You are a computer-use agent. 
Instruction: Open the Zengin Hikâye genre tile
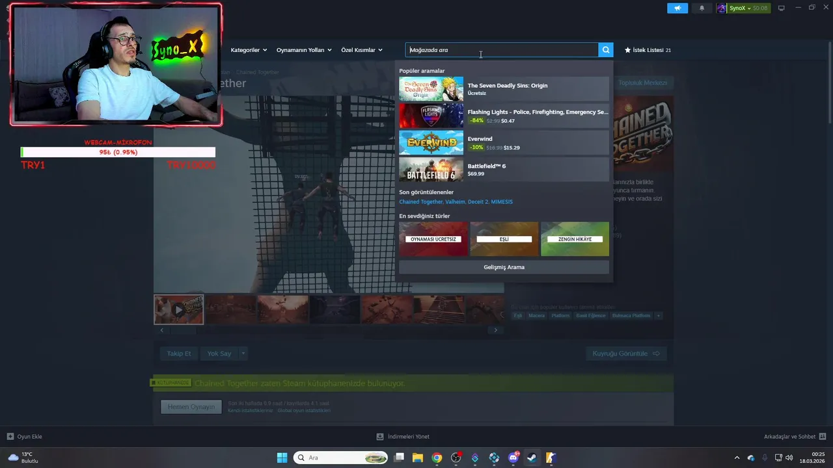point(575,239)
